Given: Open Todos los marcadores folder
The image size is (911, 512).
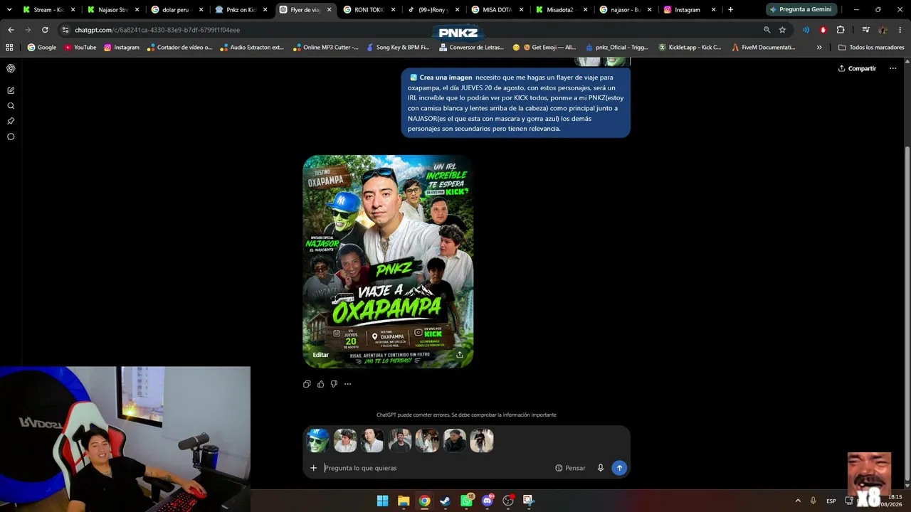Looking at the screenshot, I should click(x=871, y=48).
